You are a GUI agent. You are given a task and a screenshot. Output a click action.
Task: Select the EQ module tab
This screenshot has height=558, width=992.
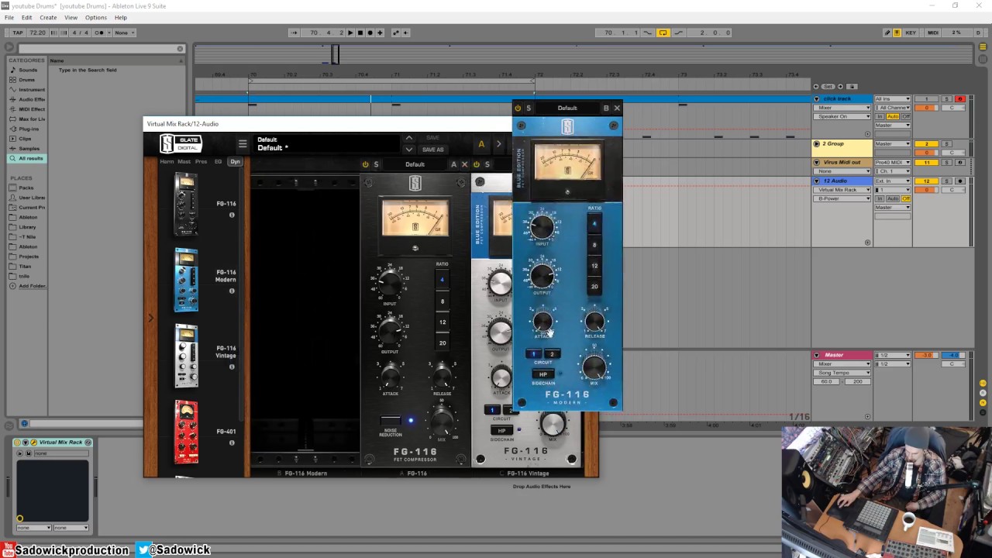[218, 162]
